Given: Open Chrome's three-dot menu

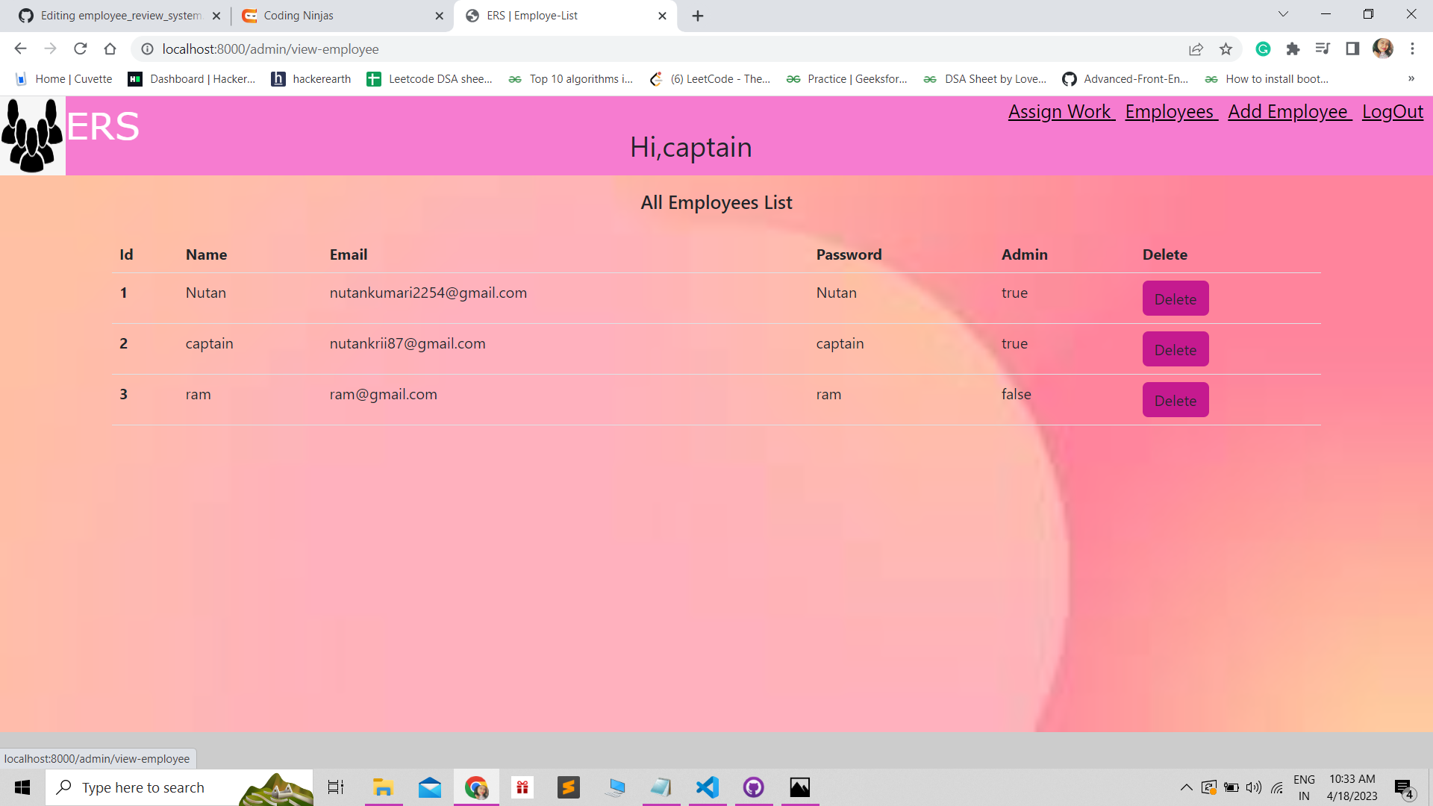Looking at the screenshot, I should 1412,49.
